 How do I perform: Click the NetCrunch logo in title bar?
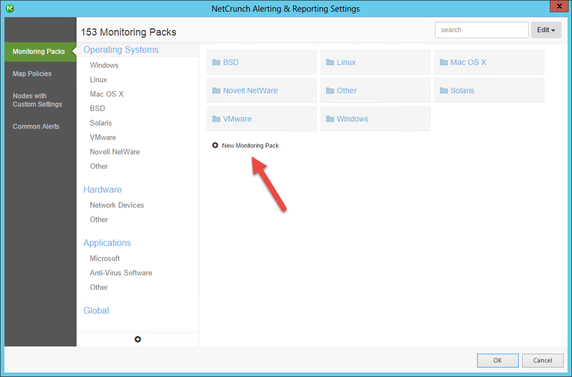10,8
